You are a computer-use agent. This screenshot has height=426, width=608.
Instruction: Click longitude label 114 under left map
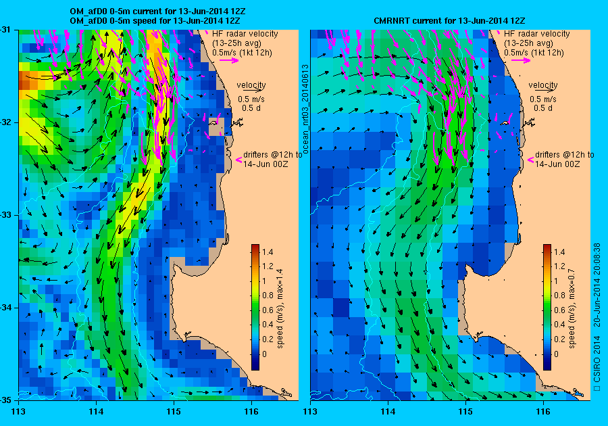click(x=96, y=412)
